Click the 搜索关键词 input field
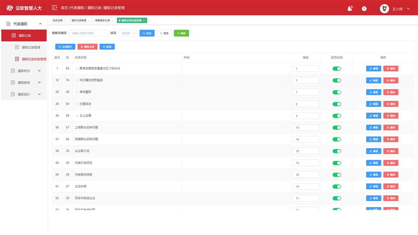 [88, 33]
